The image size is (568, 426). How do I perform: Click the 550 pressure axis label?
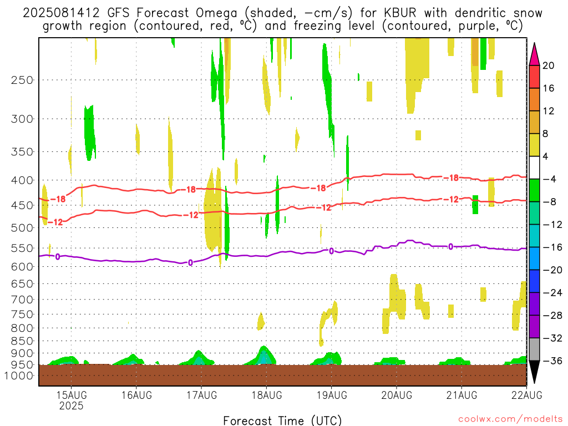point(22,248)
